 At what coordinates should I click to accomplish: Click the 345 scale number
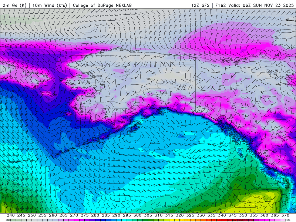click(233, 215)
